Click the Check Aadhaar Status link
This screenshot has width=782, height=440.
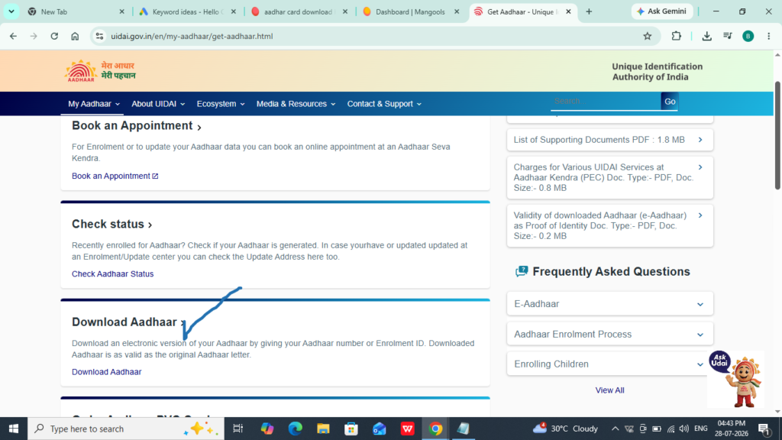[x=113, y=274]
